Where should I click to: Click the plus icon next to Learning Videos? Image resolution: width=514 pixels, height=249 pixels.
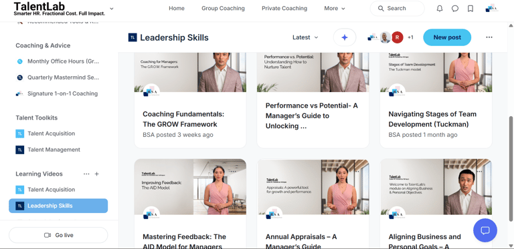click(x=96, y=174)
